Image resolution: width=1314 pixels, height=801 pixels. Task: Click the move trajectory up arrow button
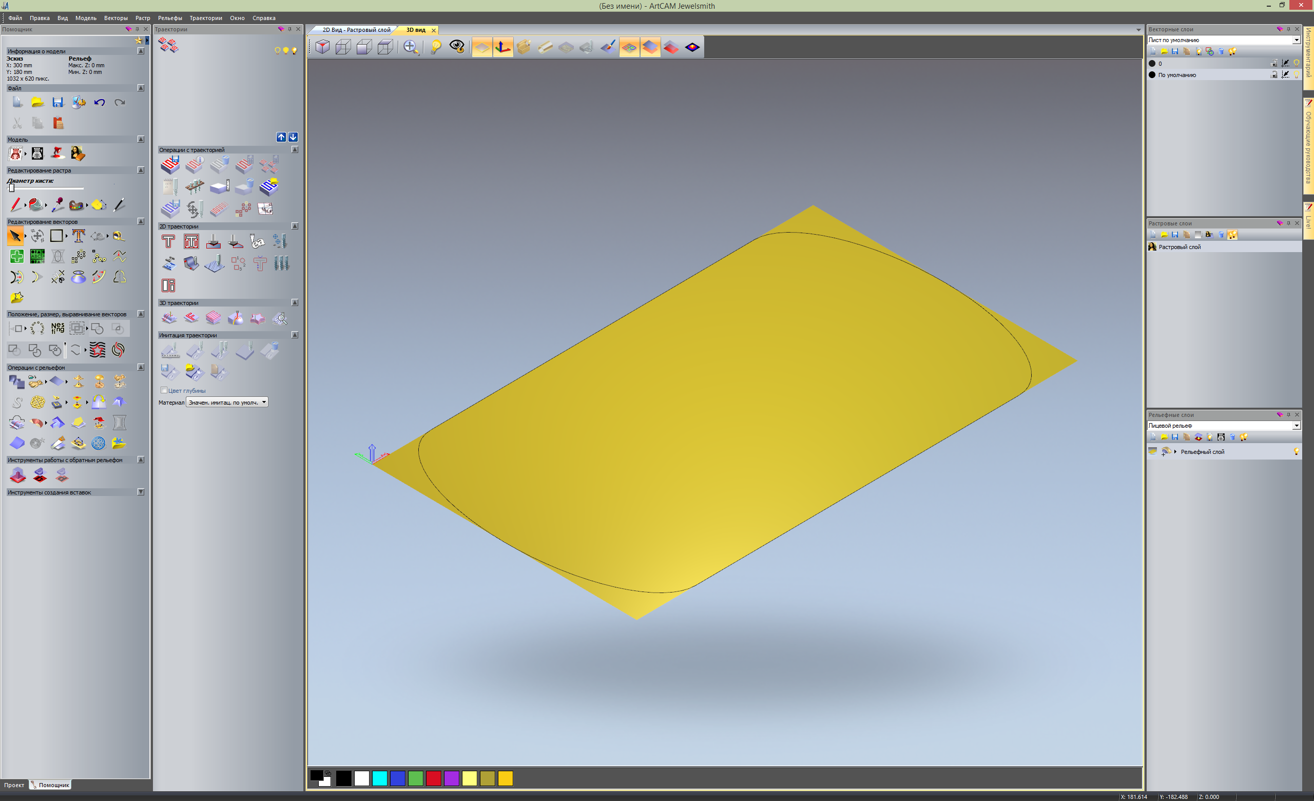(x=281, y=137)
